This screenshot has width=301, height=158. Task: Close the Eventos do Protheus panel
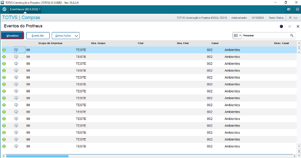(298, 26)
